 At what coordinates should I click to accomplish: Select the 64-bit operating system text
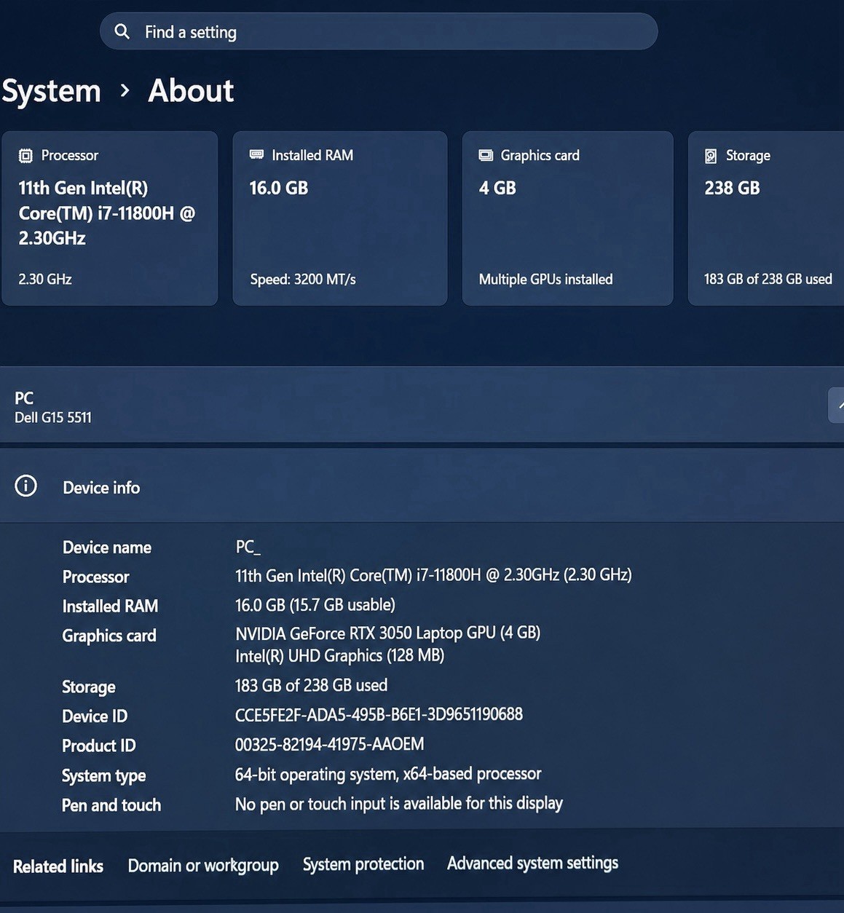click(x=388, y=774)
